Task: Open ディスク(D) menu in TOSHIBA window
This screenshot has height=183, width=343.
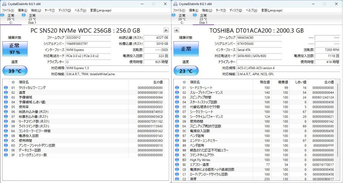Action: click(x=236, y=10)
